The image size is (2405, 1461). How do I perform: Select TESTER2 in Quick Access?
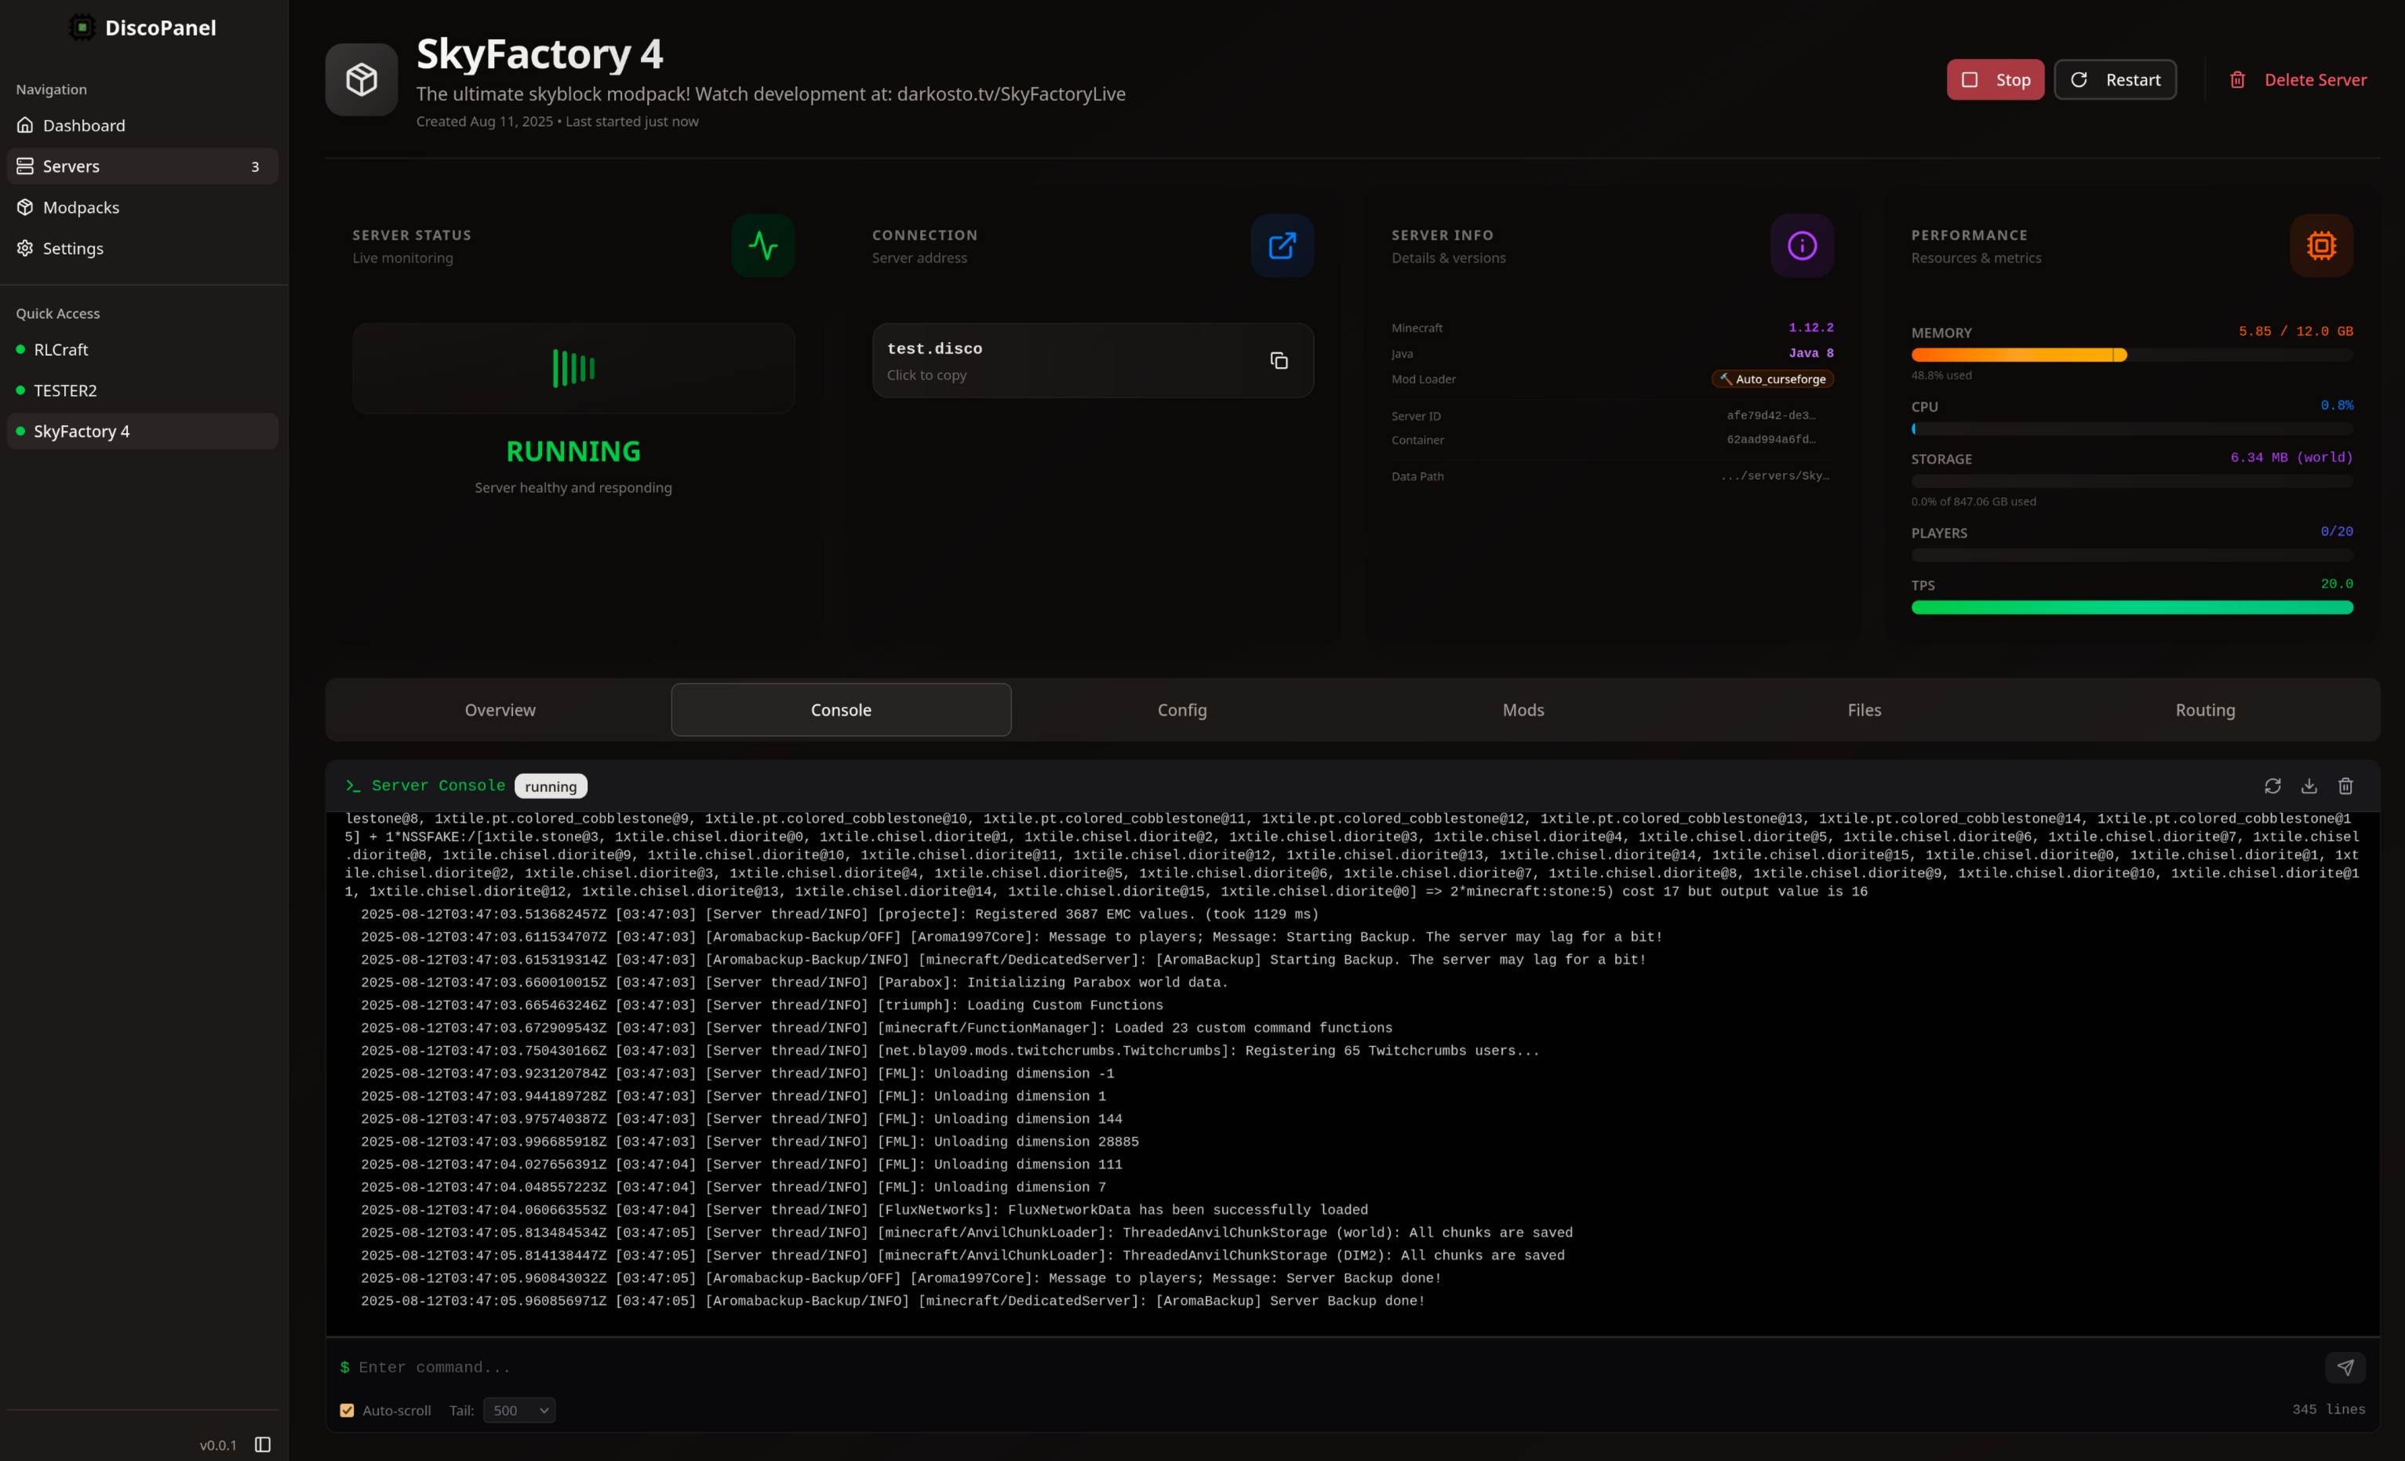coord(143,391)
